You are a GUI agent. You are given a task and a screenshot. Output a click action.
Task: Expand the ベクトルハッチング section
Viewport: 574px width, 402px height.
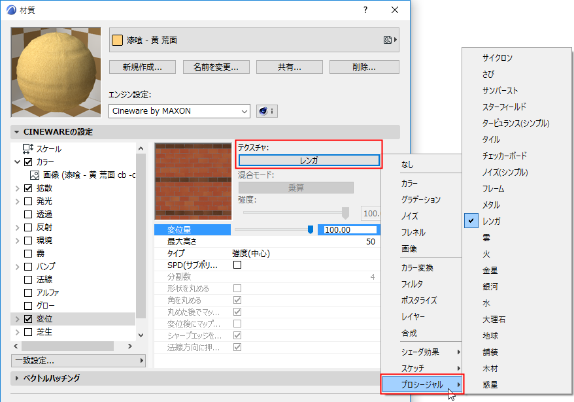click(x=16, y=378)
